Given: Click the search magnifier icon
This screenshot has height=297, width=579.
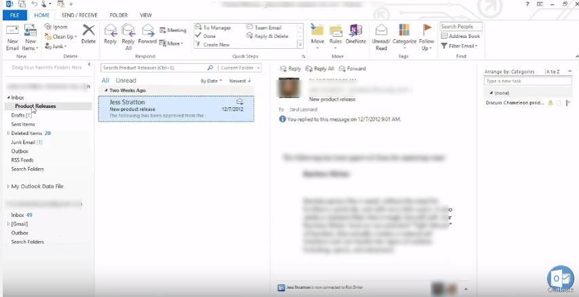Looking at the screenshot, I should [x=210, y=68].
